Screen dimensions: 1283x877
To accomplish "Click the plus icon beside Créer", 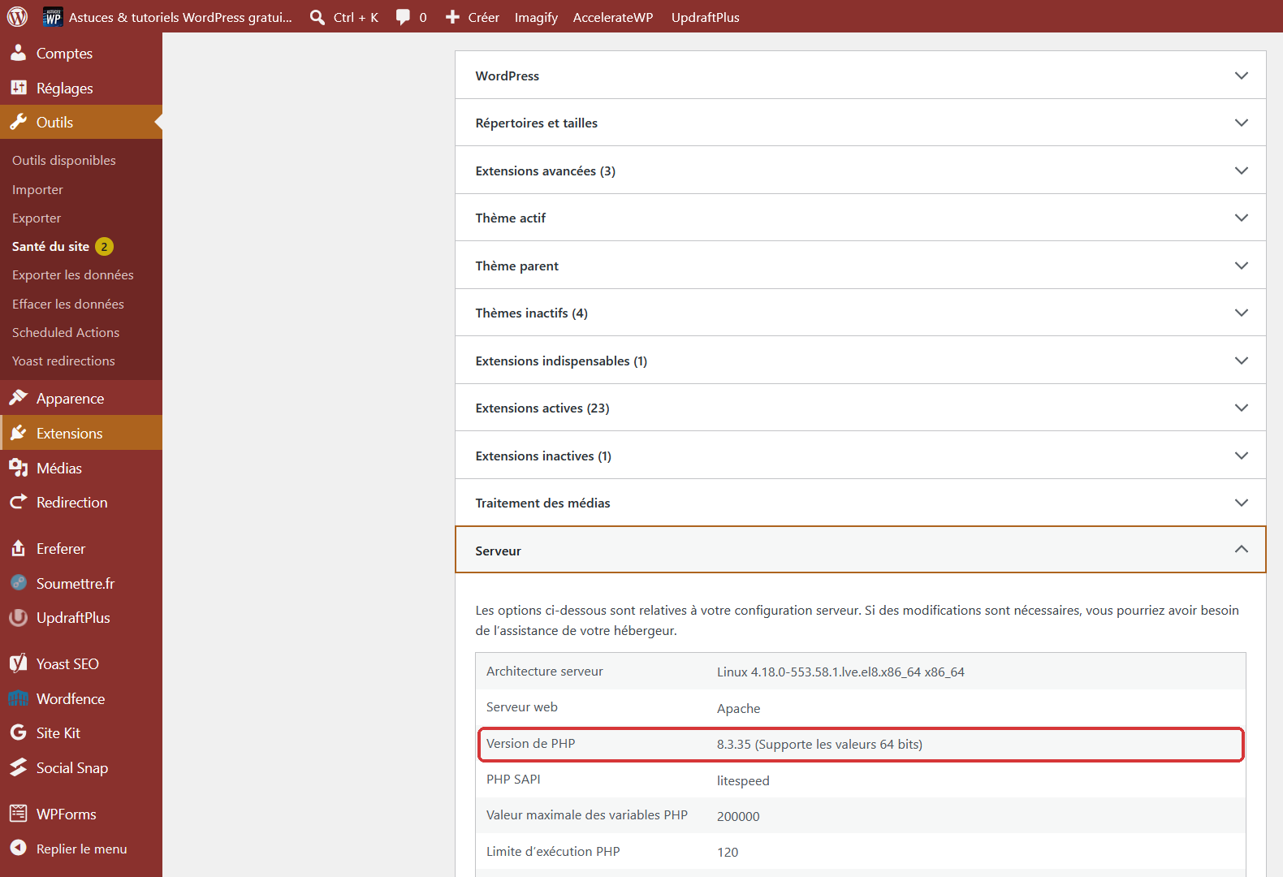I will click(452, 17).
